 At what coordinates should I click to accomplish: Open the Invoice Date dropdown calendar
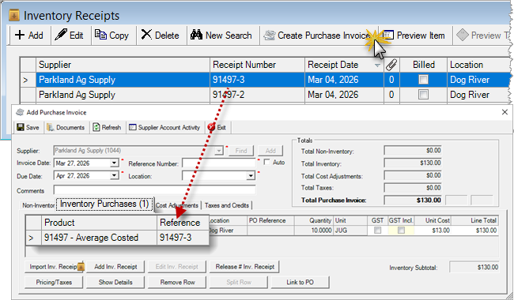point(114,163)
